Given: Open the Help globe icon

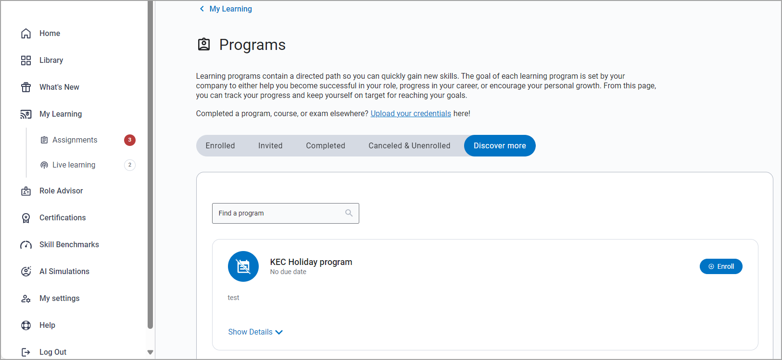Looking at the screenshot, I should pos(26,325).
